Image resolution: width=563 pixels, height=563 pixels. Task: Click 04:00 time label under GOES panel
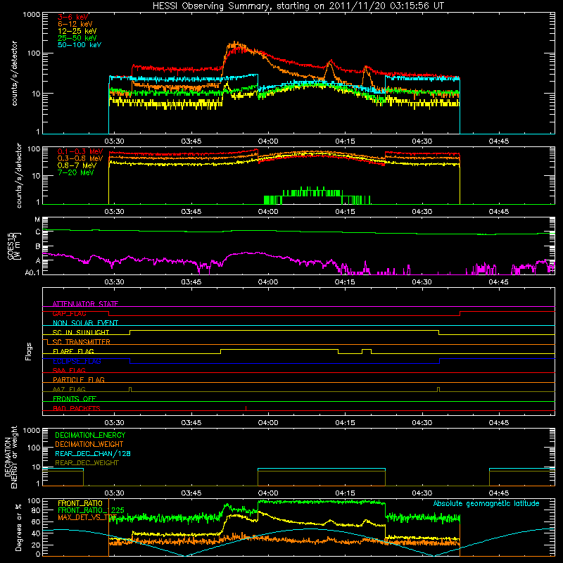click(268, 282)
